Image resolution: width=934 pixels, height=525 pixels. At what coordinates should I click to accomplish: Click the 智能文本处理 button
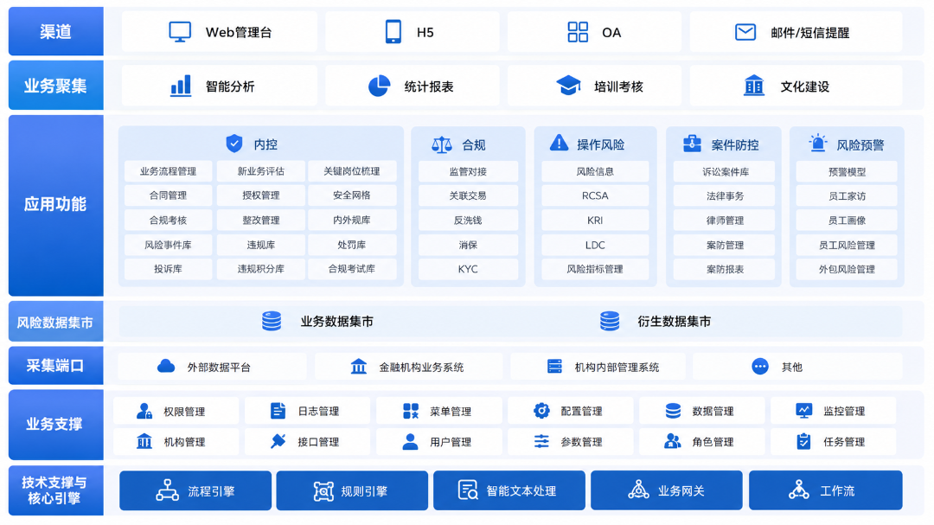[x=509, y=490]
